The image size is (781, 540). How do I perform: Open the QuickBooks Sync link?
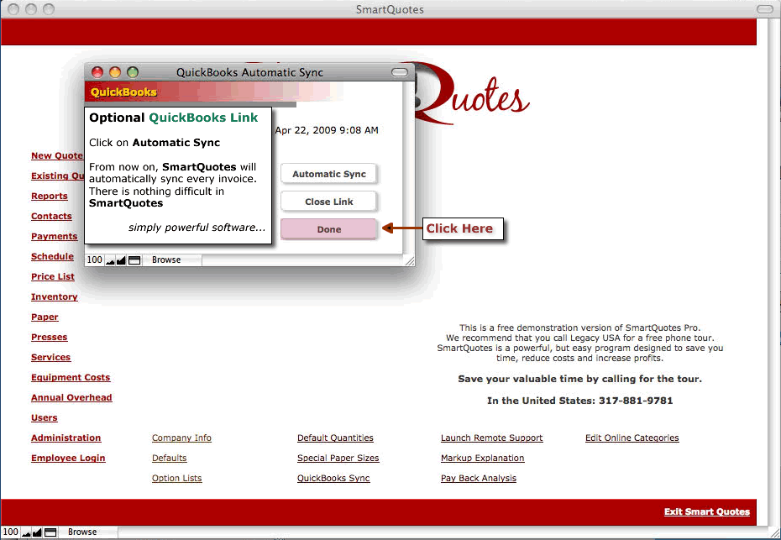(333, 478)
